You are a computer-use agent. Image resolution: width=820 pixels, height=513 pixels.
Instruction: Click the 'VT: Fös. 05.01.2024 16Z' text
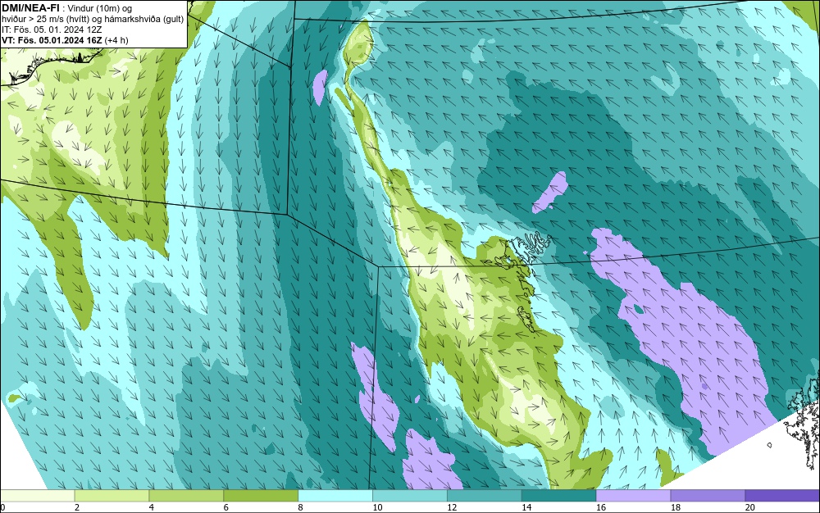point(52,39)
